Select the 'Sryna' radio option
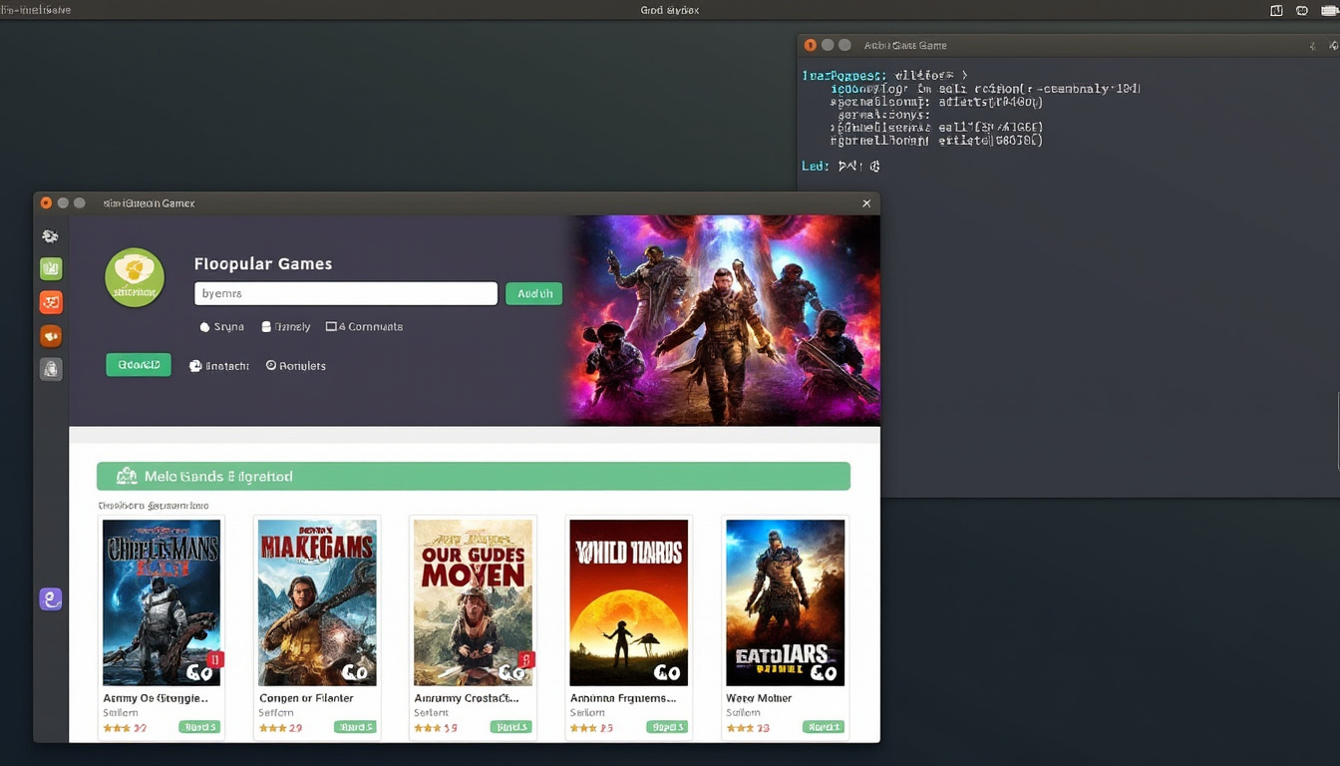Viewport: 1340px width, 766px height. click(x=221, y=327)
